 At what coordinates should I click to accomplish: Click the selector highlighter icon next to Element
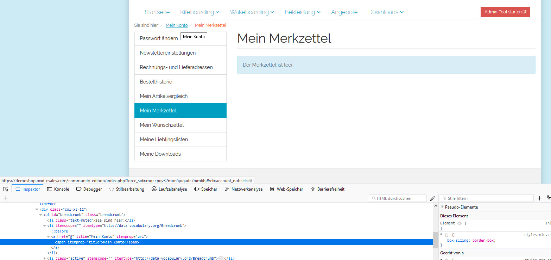[x=459, y=223]
